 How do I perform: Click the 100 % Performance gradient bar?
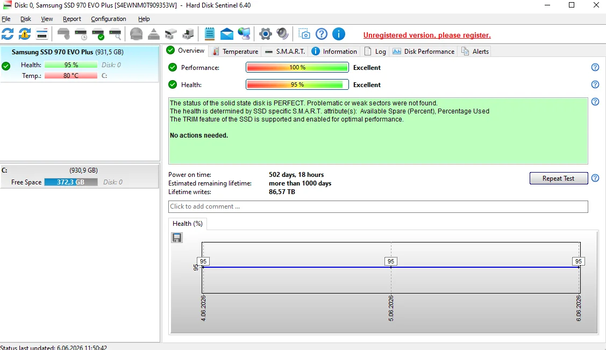click(x=297, y=67)
